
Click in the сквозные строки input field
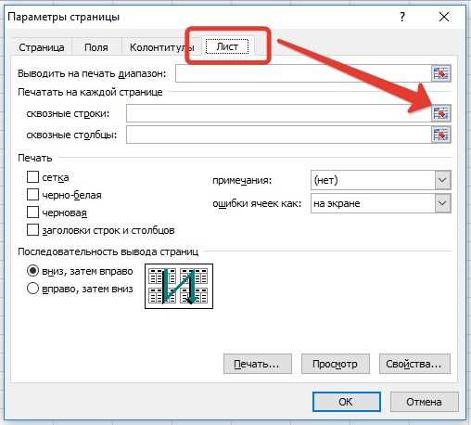pyautogui.click(x=278, y=113)
